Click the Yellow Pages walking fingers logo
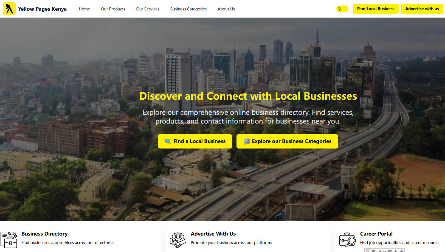Image resolution: width=445 pixels, height=252 pixels. pos(9,9)
